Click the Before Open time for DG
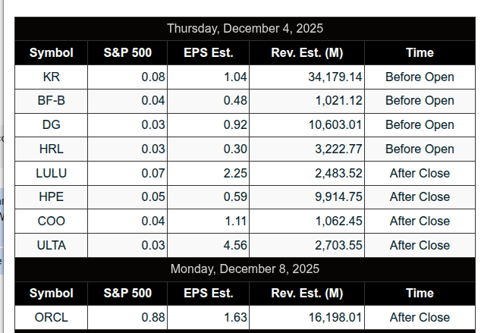 pyautogui.click(x=420, y=125)
